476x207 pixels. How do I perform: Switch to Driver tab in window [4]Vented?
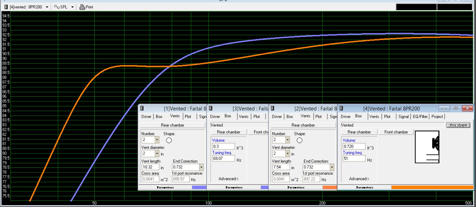[x=346, y=116]
